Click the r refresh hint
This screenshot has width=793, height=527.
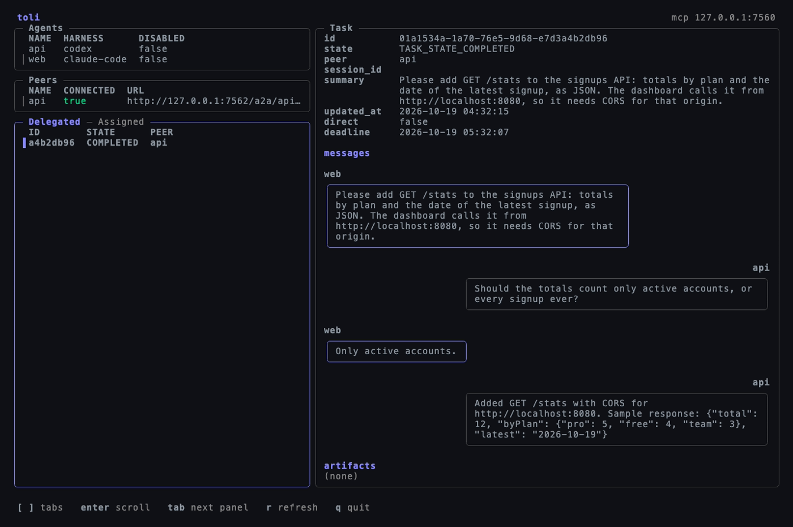click(292, 508)
